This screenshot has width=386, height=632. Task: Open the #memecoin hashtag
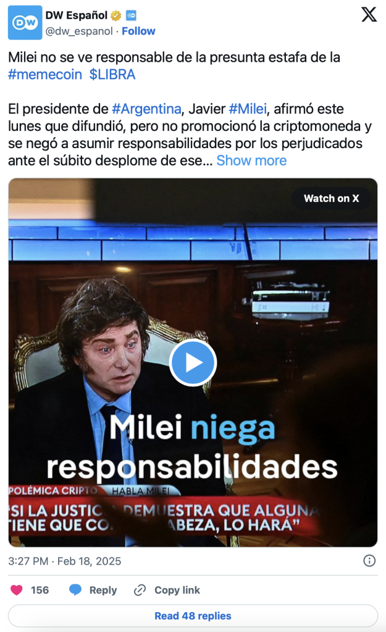tap(45, 75)
